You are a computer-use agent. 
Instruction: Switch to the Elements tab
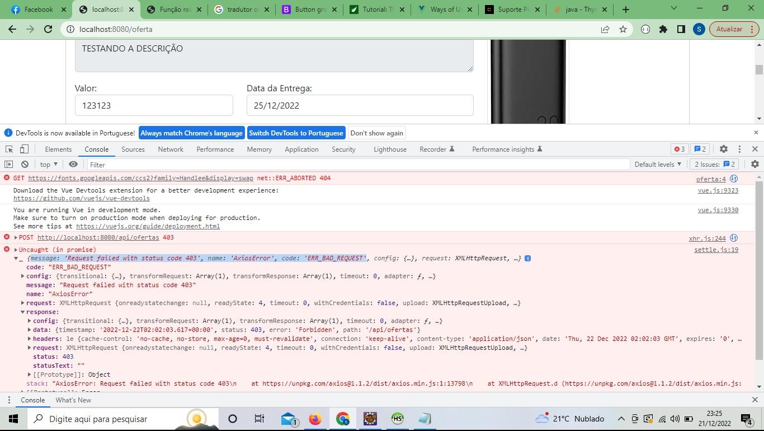pyautogui.click(x=58, y=149)
